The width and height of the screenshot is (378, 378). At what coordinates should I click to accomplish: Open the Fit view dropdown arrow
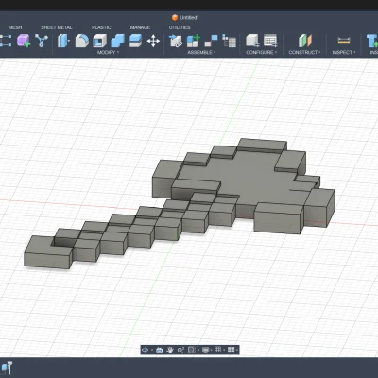[198, 350]
